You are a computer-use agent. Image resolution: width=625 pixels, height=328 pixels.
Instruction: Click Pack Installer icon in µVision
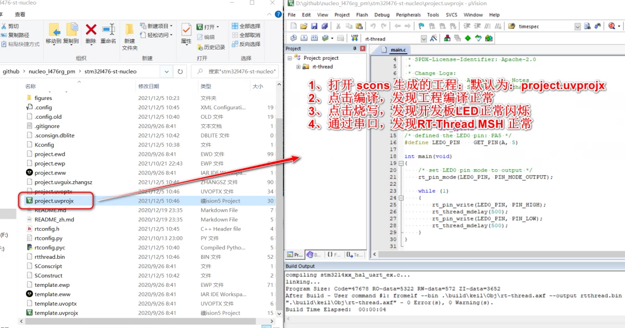pyautogui.click(x=489, y=39)
